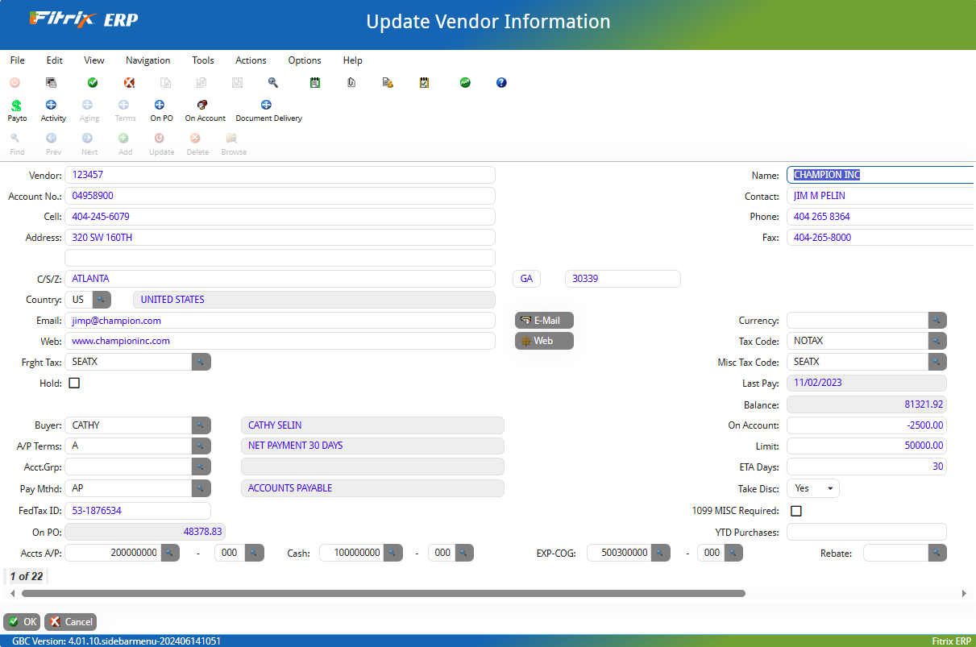Click the left arrow of the horizontal scrollbar
The height and width of the screenshot is (647, 976).
coord(12,594)
